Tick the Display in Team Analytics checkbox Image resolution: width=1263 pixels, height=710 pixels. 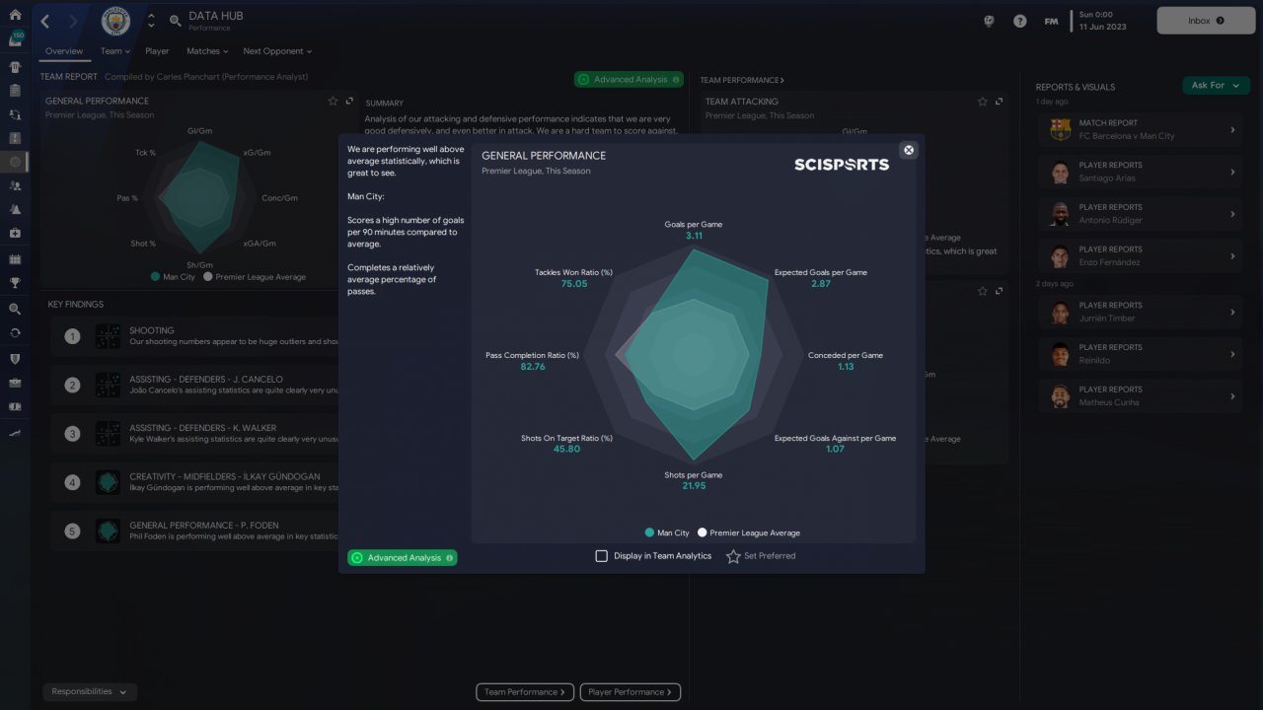point(601,556)
